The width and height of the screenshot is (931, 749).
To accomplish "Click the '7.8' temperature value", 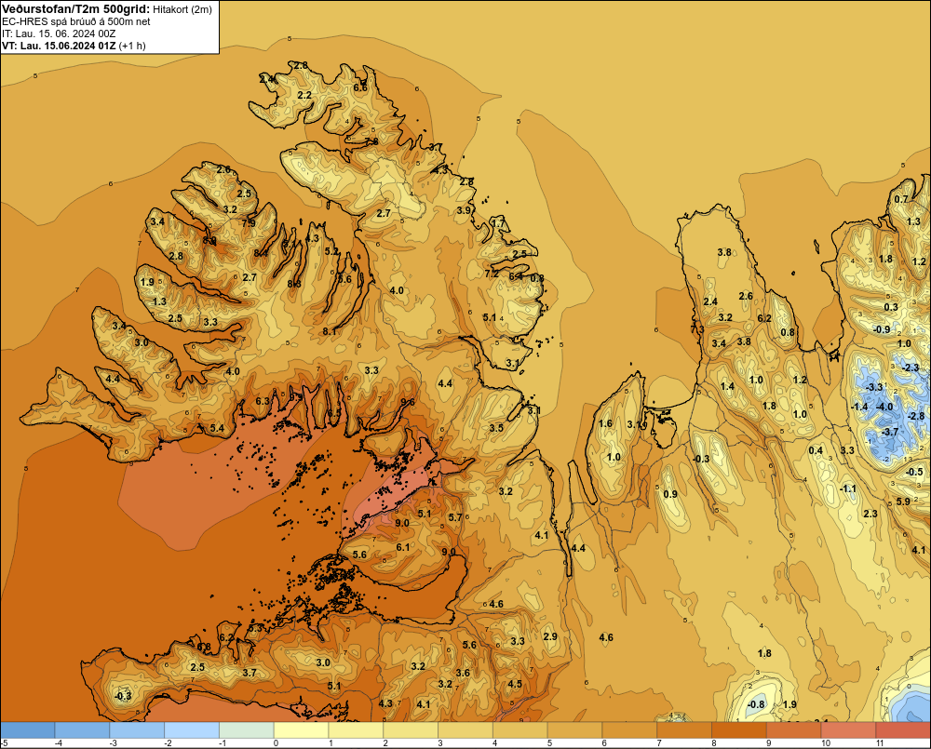I will pos(371,141).
